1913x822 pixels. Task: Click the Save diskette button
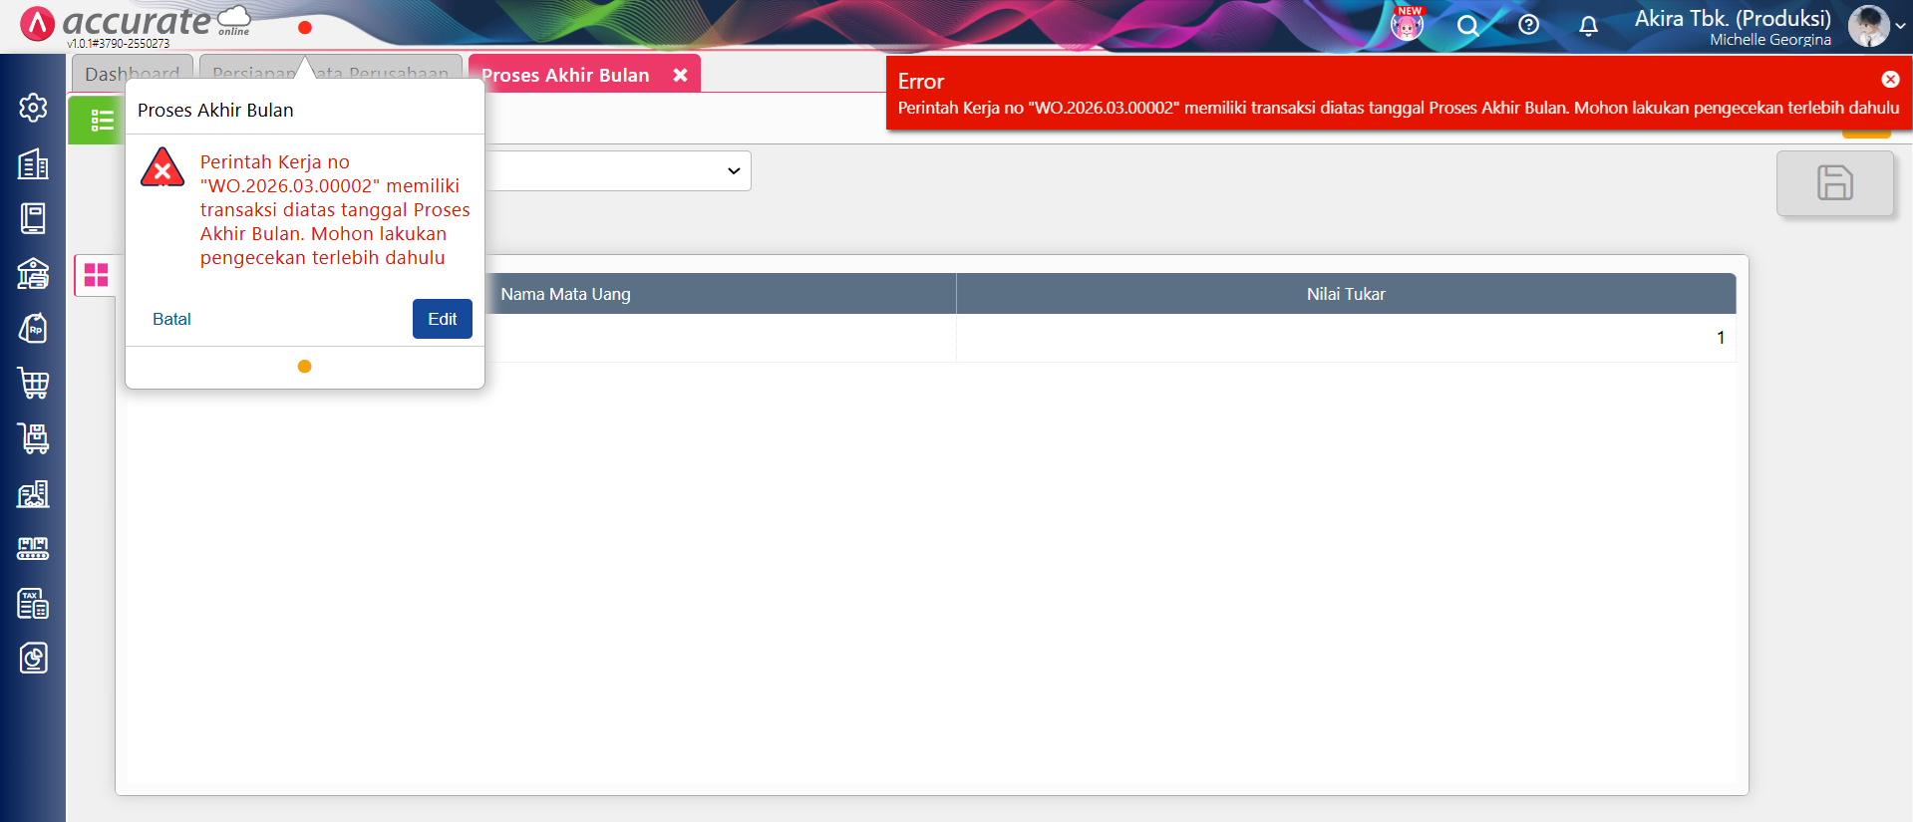(x=1834, y=183)
